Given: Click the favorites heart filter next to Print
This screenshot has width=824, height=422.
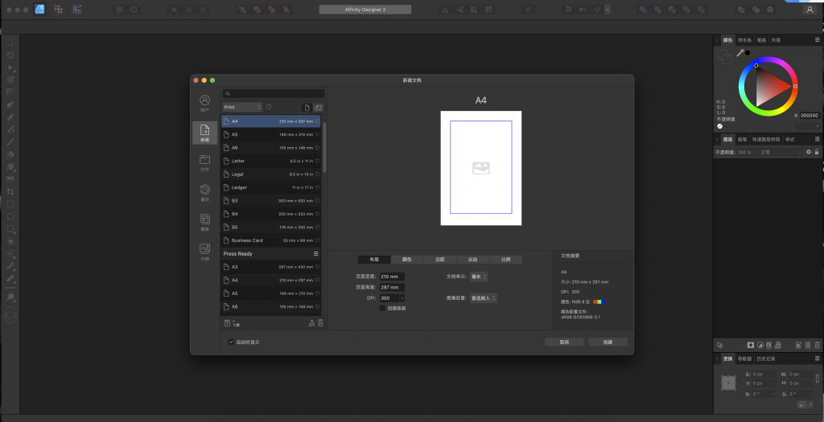Looking at the screenshot, I should [x=269, y=107].
